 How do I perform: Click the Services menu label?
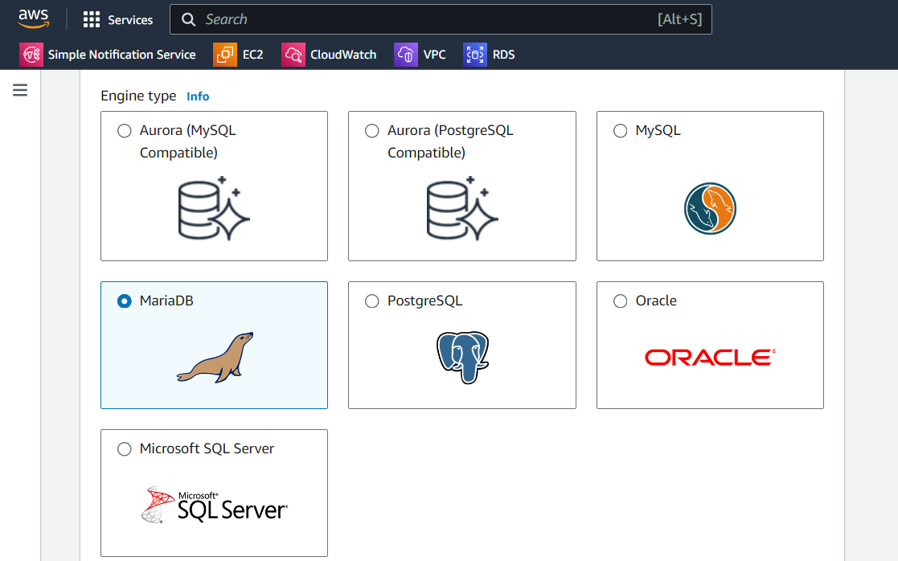(130, 20)
